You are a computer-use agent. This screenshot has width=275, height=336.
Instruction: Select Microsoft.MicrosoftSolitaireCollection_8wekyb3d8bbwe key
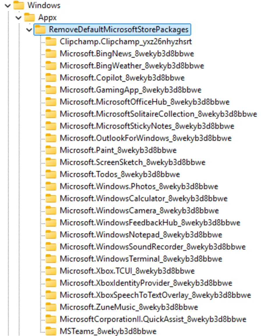158,114
